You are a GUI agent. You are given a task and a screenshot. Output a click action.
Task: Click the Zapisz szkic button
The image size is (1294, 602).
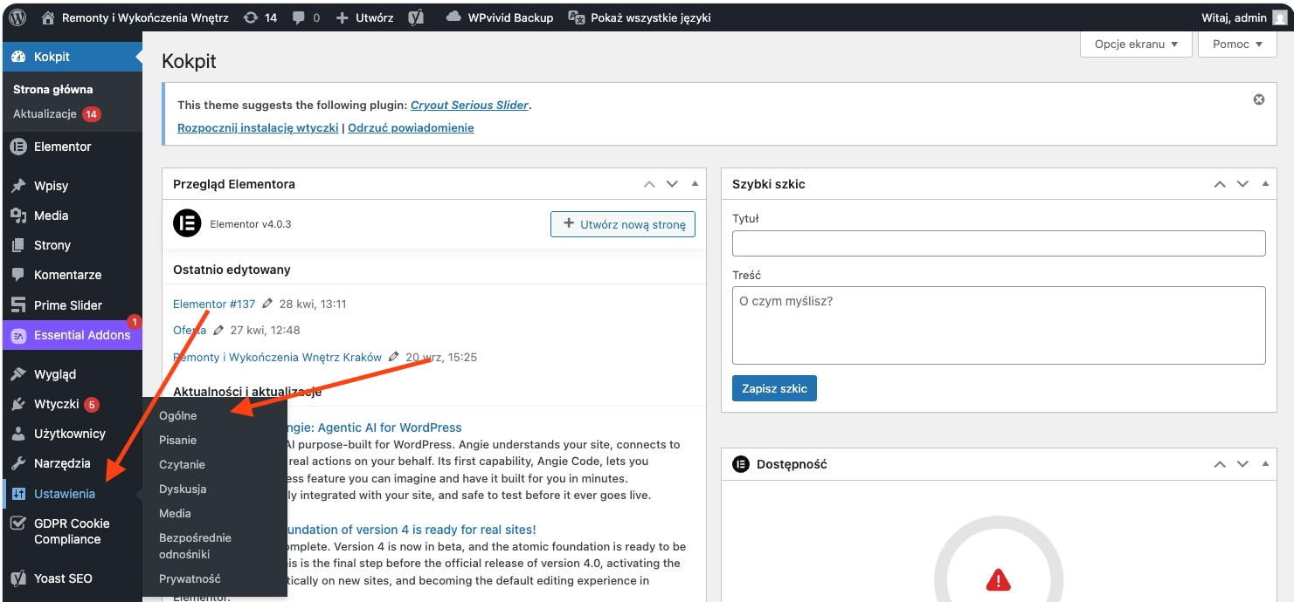tap(774, 388)
